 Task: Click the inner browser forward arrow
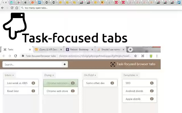pyautogui.click(x=10, y=56)
